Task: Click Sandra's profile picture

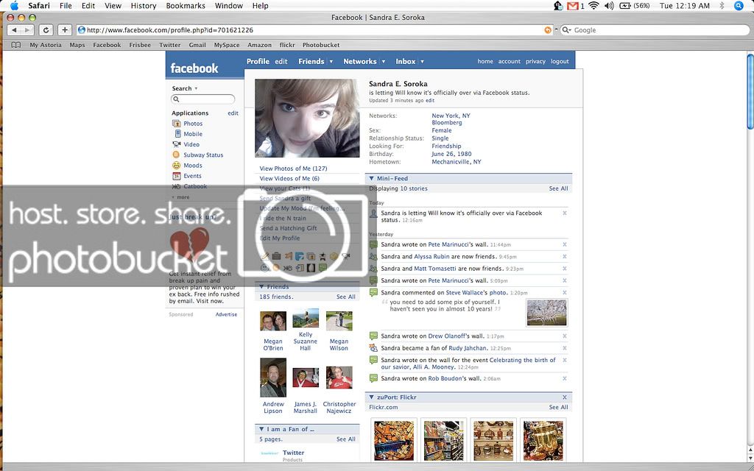Action: pos(307,118)
